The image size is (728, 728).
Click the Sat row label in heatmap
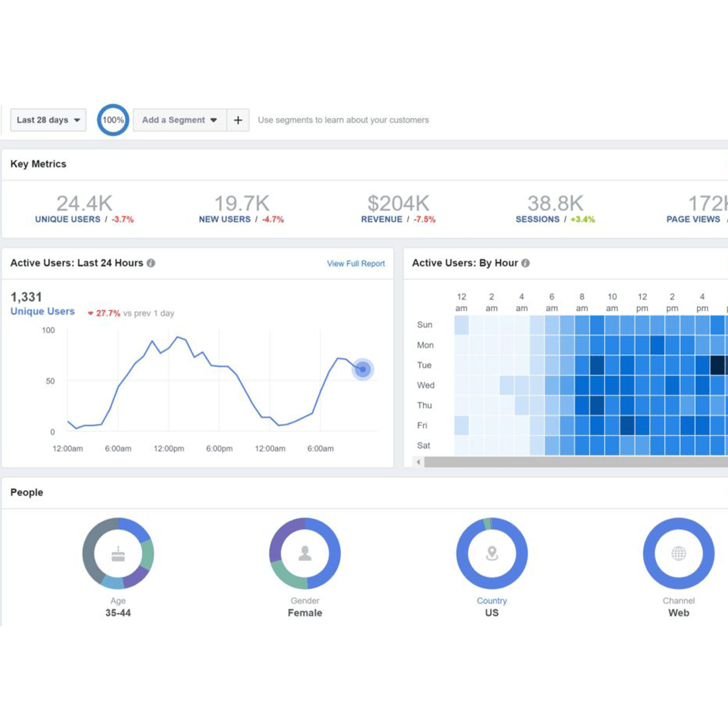click(423, 446)
